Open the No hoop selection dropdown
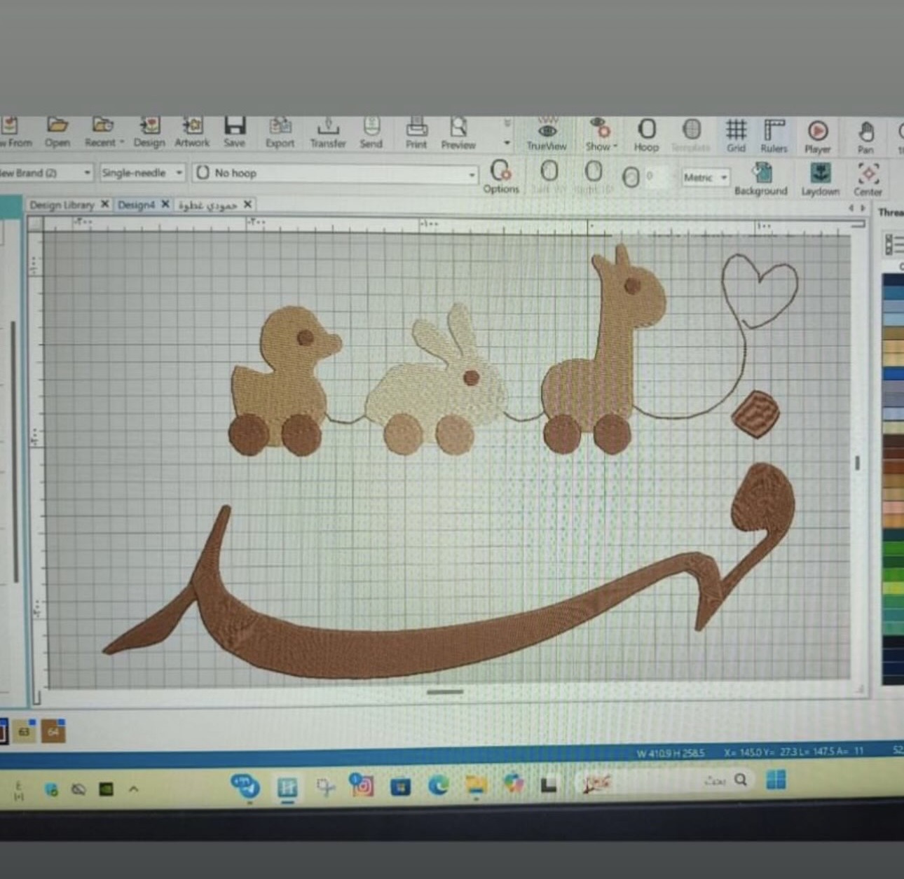The height and width of the screenshot is (879, 904). [x=335, y=173]
